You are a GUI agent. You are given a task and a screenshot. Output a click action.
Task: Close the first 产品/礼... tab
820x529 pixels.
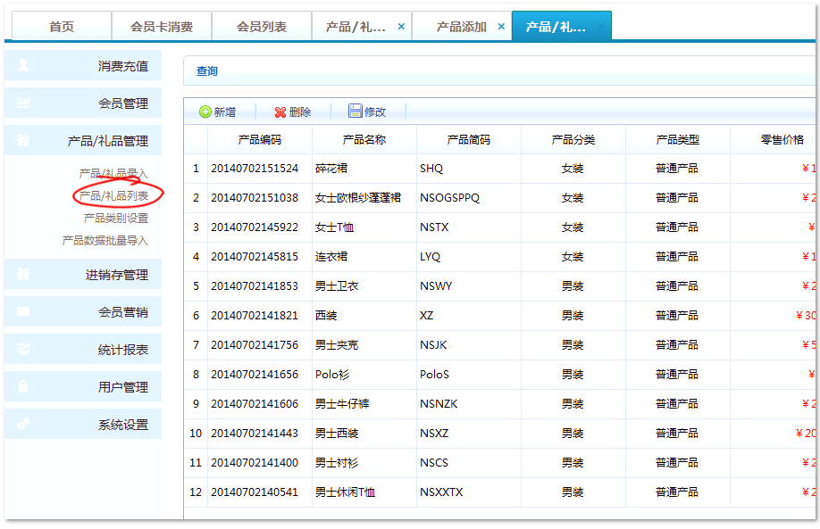(401, 27)
